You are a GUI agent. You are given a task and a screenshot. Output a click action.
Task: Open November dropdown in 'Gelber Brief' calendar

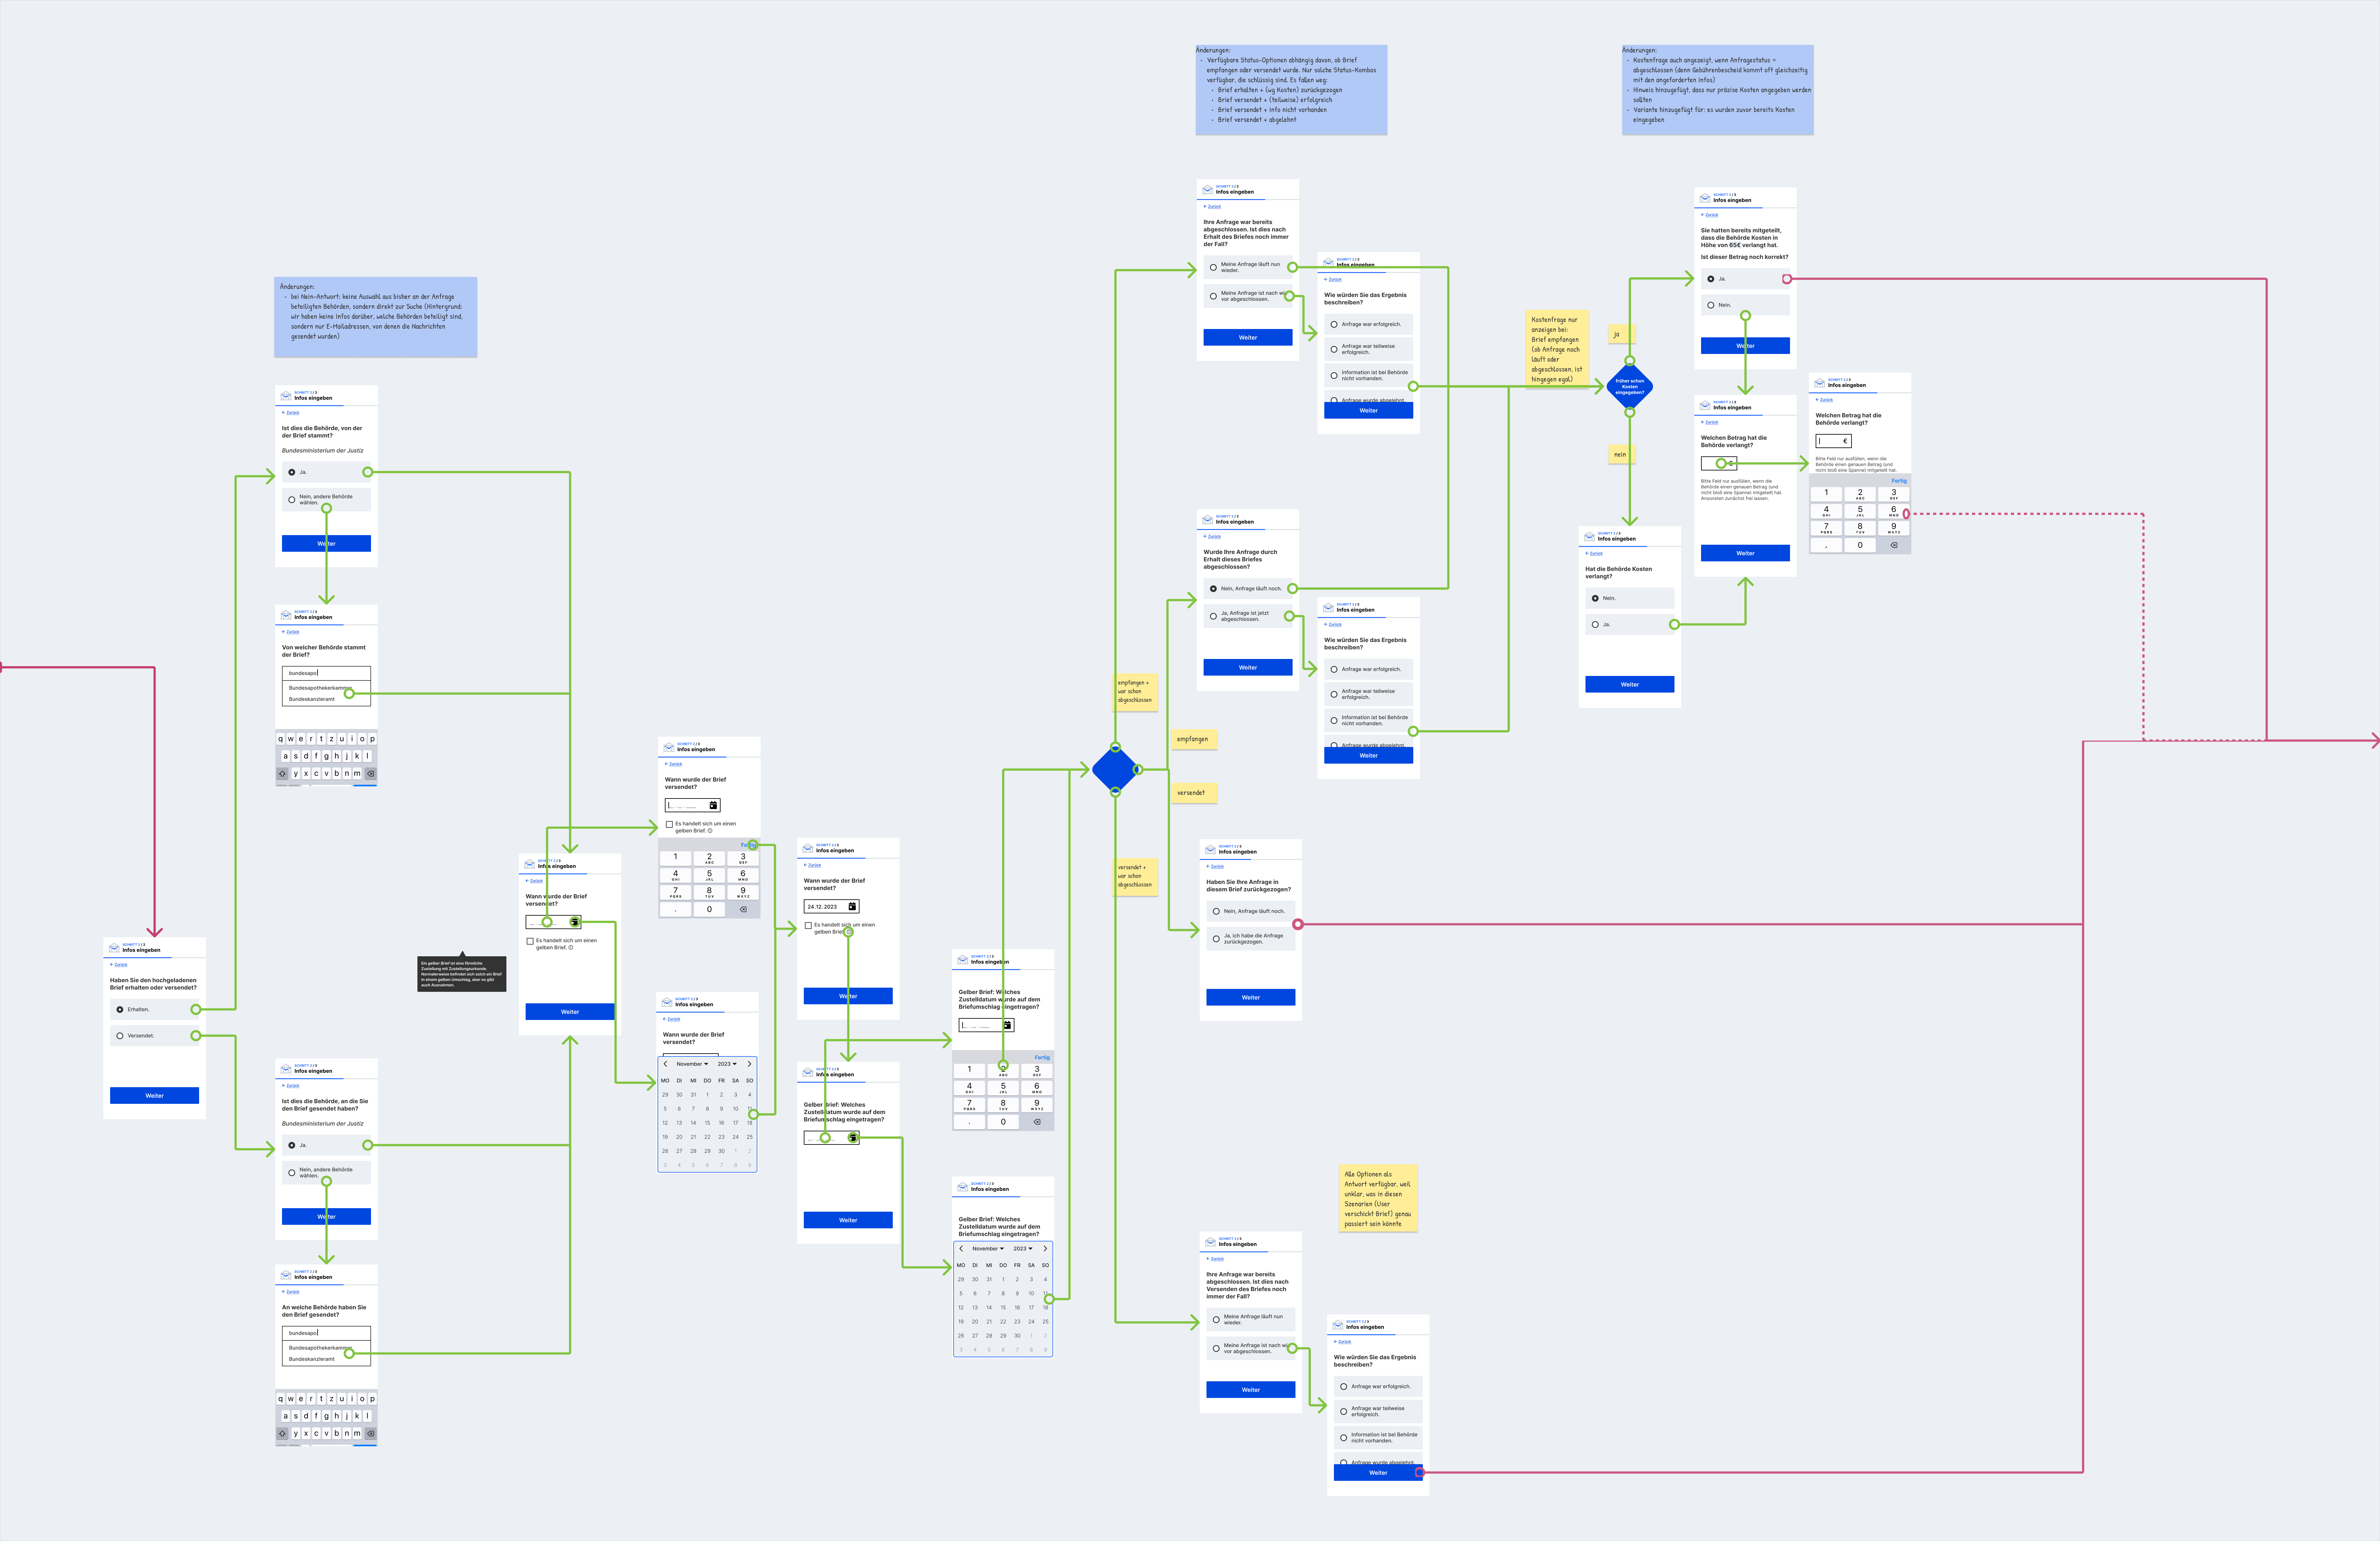coord(988,1249)
